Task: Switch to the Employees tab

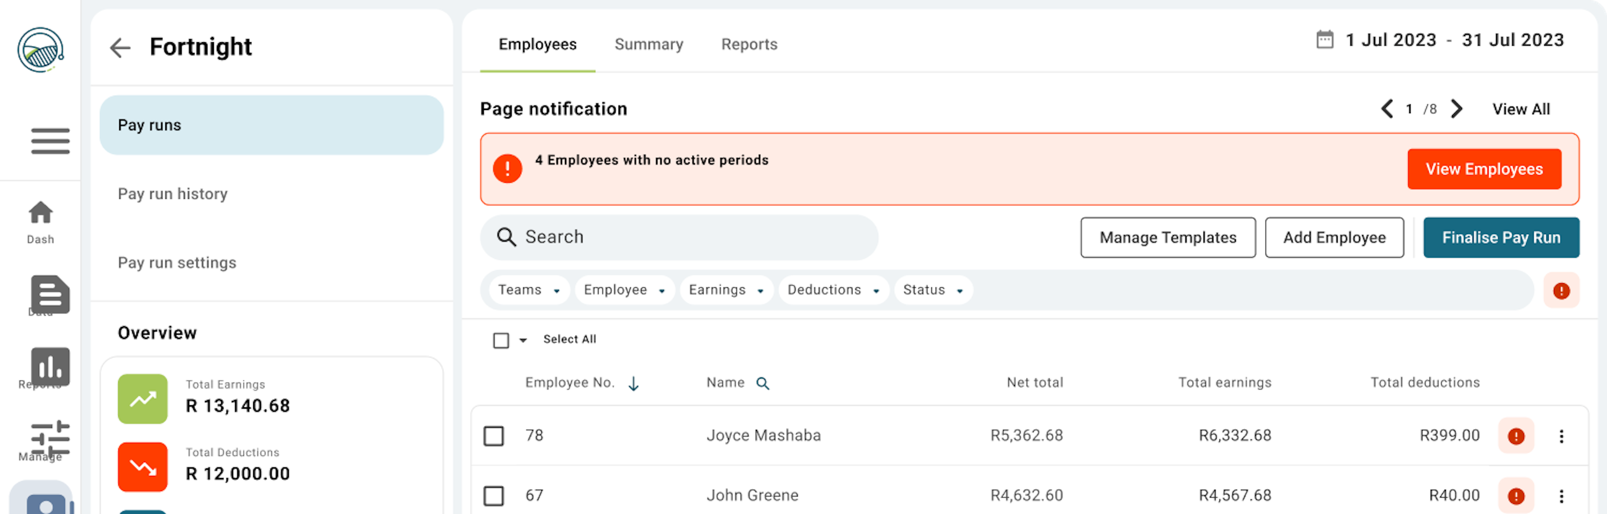Action: (x=537, y=44)
